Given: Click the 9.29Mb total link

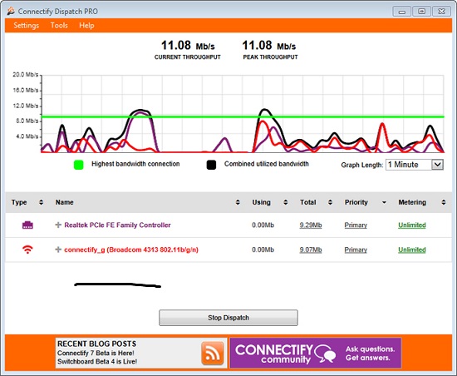Looking at the screenshot, I should 311,225.
